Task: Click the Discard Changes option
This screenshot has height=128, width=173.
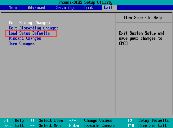Action: (x=25, y=38)
